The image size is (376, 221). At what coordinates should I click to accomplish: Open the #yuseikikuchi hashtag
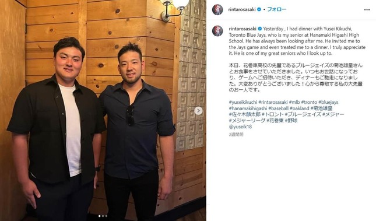(243, 102)
